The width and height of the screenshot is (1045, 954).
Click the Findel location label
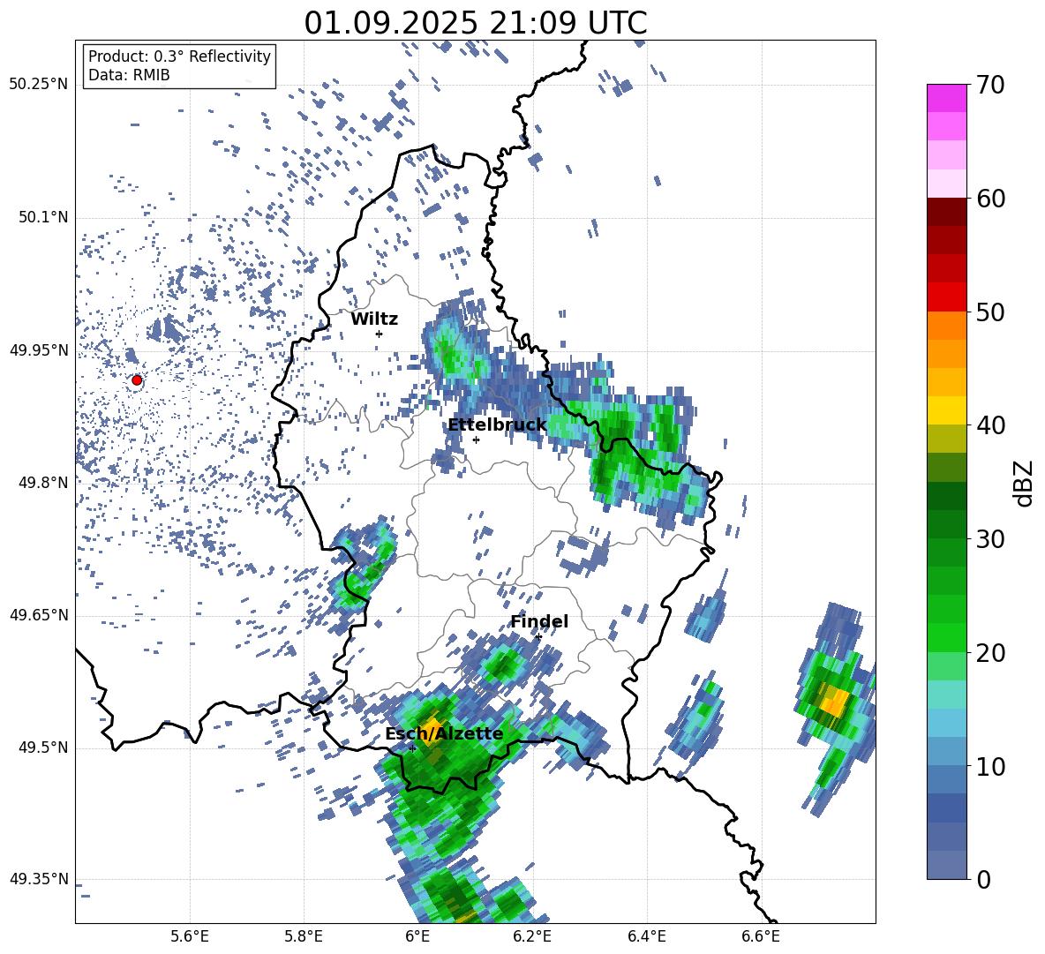(539, 621)
